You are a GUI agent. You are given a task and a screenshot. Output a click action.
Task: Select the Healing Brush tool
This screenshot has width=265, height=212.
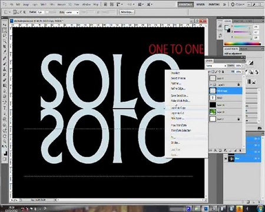(x=4, y=58)
